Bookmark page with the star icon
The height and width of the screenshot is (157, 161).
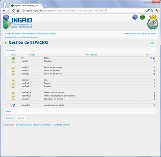tap(152, 10)
